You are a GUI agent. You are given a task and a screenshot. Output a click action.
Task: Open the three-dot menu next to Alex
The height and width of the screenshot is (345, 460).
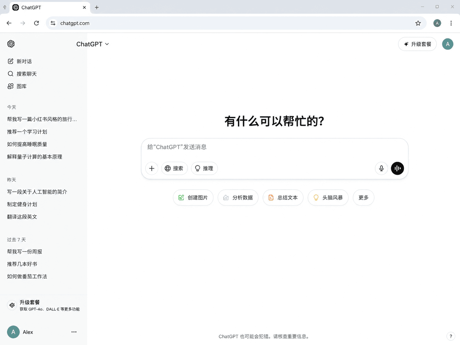coord(74,332)
